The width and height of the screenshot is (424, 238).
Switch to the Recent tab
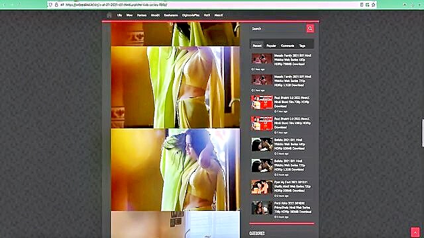click(257, 46)
